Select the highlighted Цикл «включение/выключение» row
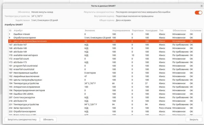 pyautogui.click(x=105, y=41)
